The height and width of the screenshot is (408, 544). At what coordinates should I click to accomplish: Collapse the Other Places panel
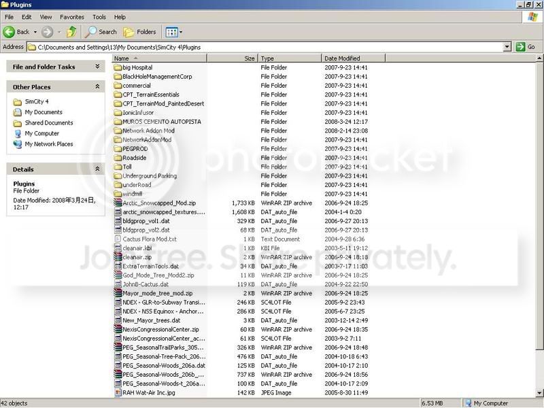click(x=97, y=86)
